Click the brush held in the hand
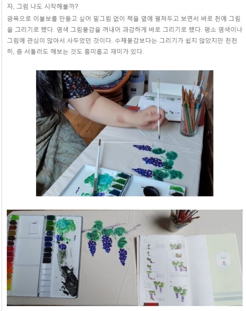 coord(158,109)
